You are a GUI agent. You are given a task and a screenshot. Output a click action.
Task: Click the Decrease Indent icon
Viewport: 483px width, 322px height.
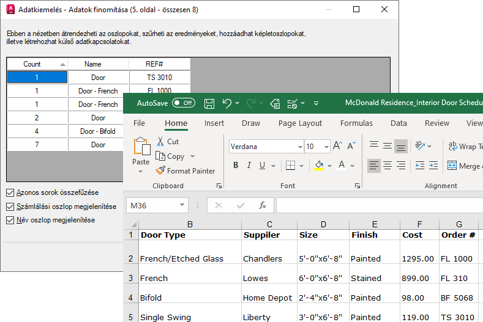pos(420,166)
